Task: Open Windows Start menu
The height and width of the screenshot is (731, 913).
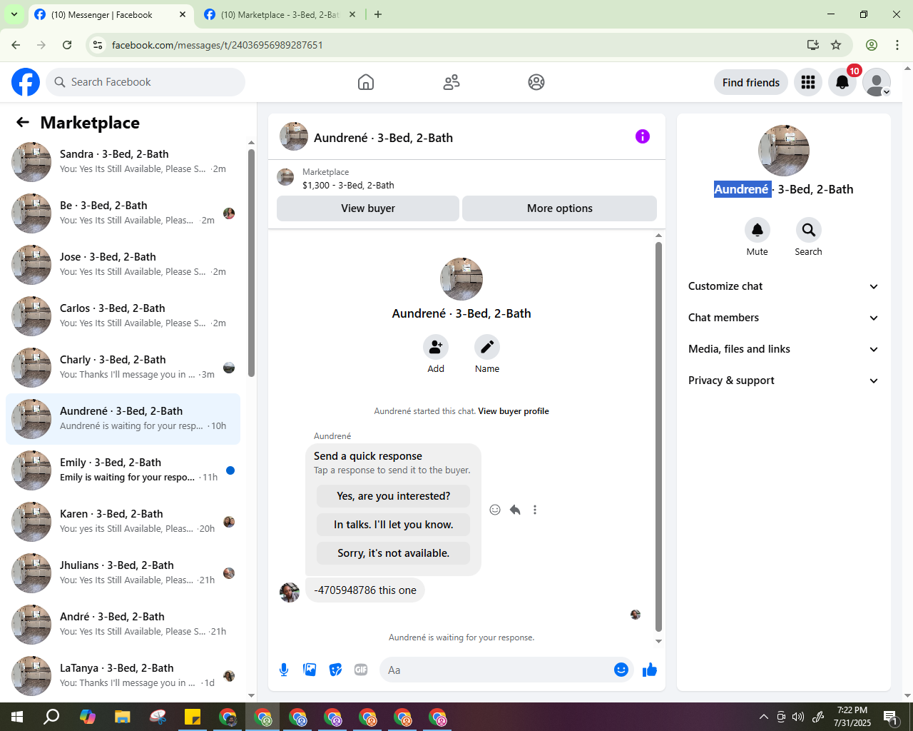Action: coord(17,717)
